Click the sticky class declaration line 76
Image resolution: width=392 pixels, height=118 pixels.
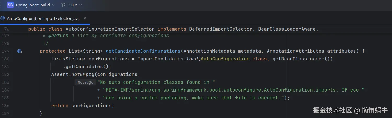(x=173, y=29)
